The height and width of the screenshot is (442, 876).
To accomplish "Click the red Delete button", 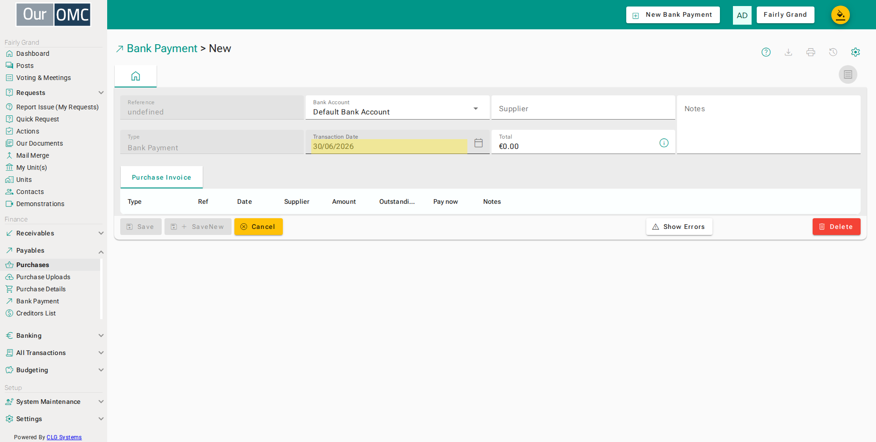I will click(x=836, y=227).
